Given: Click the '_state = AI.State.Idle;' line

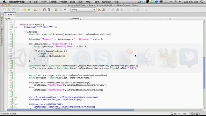Looking at the screenshot, I should point(51,56).
